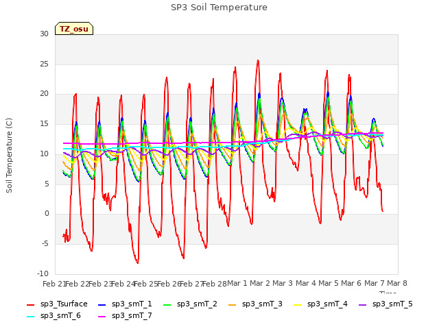This screenshot has width=439, height=329.
Task: Select the sp3_smT_2 legend label
Action: [x=197, y=304]
